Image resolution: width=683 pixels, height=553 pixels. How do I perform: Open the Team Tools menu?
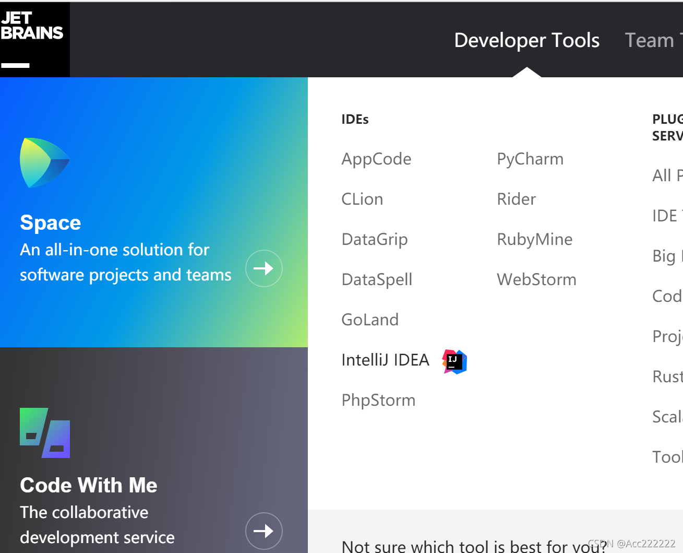pyautogui.click(x=654, y=40)
